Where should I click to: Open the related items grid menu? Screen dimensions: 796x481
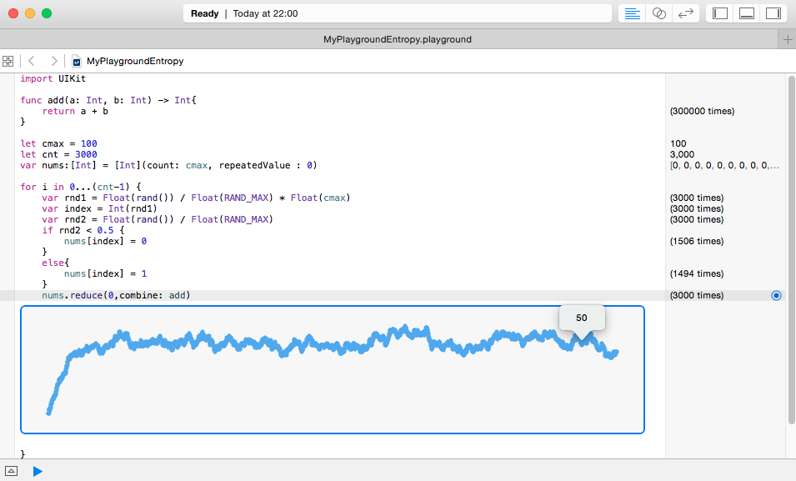pos(8,61)
